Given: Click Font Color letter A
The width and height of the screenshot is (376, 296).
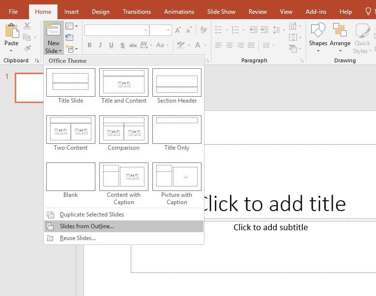Looking at the screenshot, I should tap(198, 45).
